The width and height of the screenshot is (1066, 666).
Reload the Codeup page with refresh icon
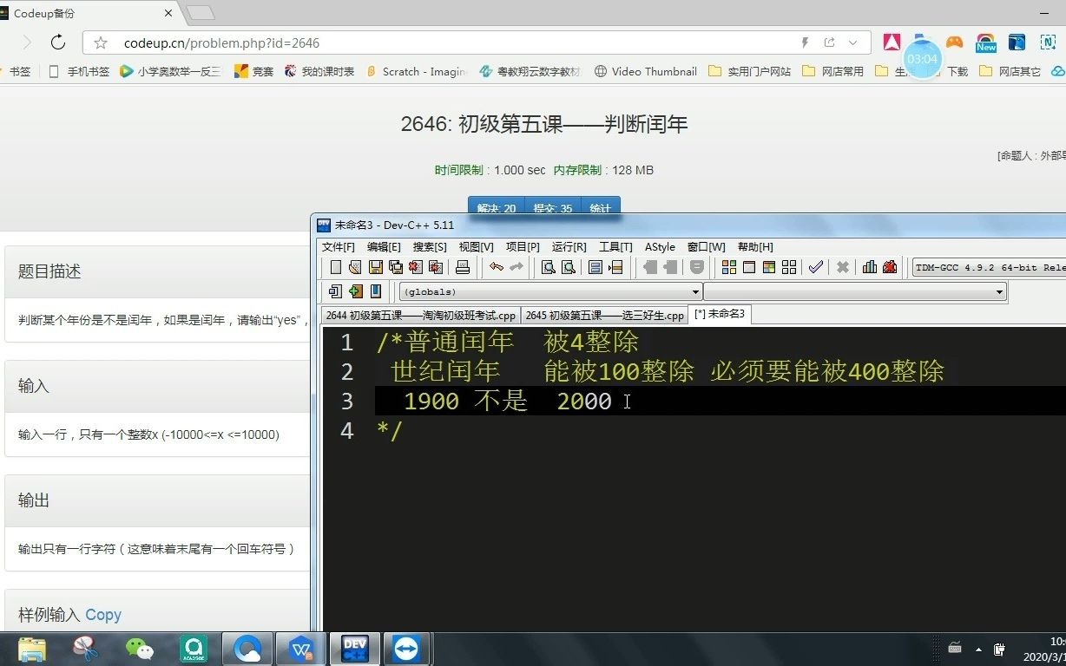[x=57, y=42]
